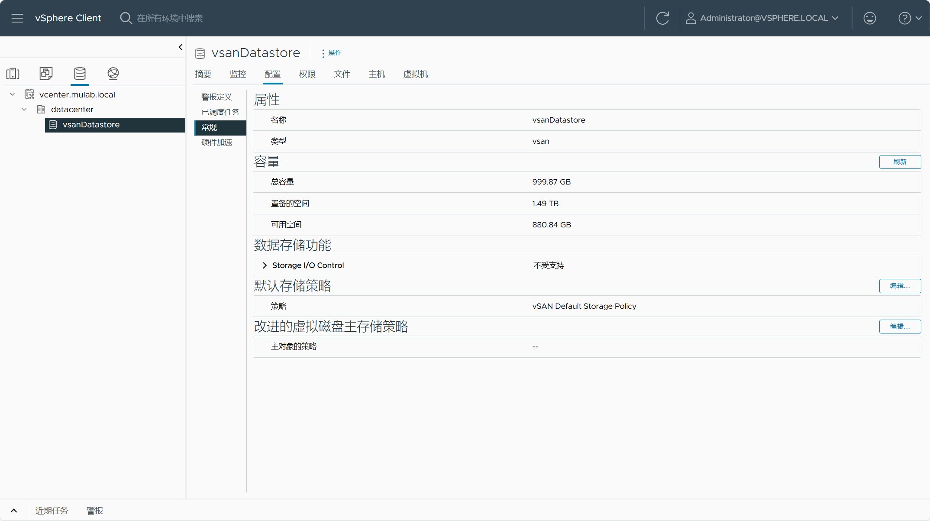Switch to the 文件 tab
Screen dimensions: 930x521
tap(342, 74)
